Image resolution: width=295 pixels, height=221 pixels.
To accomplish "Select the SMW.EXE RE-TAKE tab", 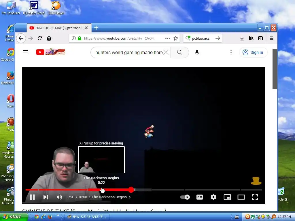I will pos(59,28).
